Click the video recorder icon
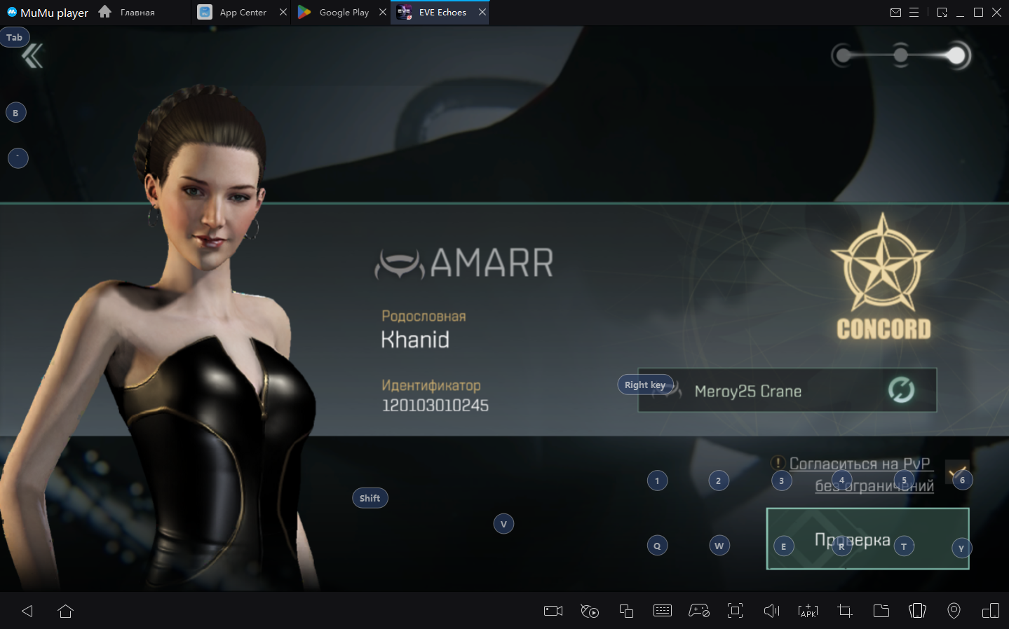This screenshot has height=629, width=1009. [x=553, y=611]
